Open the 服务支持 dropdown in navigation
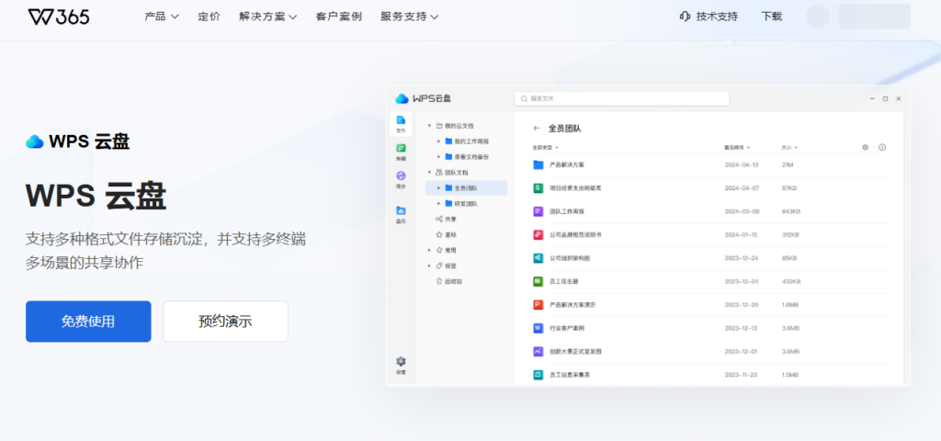Viewport: 941px width, 441px height. coord(409,17)
